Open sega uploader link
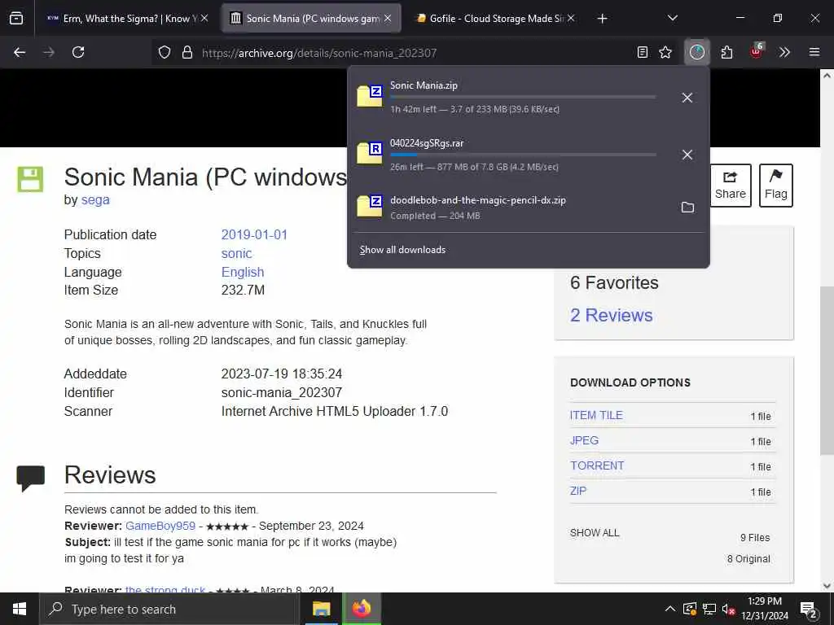 coord(95,200)
